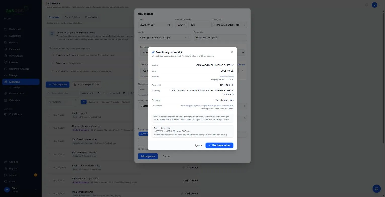Image resolution: width=385 pixels, height=197 pixels.
Task: Cancel the New expense form
Action: pyautogui.click(x=166, y=156)
